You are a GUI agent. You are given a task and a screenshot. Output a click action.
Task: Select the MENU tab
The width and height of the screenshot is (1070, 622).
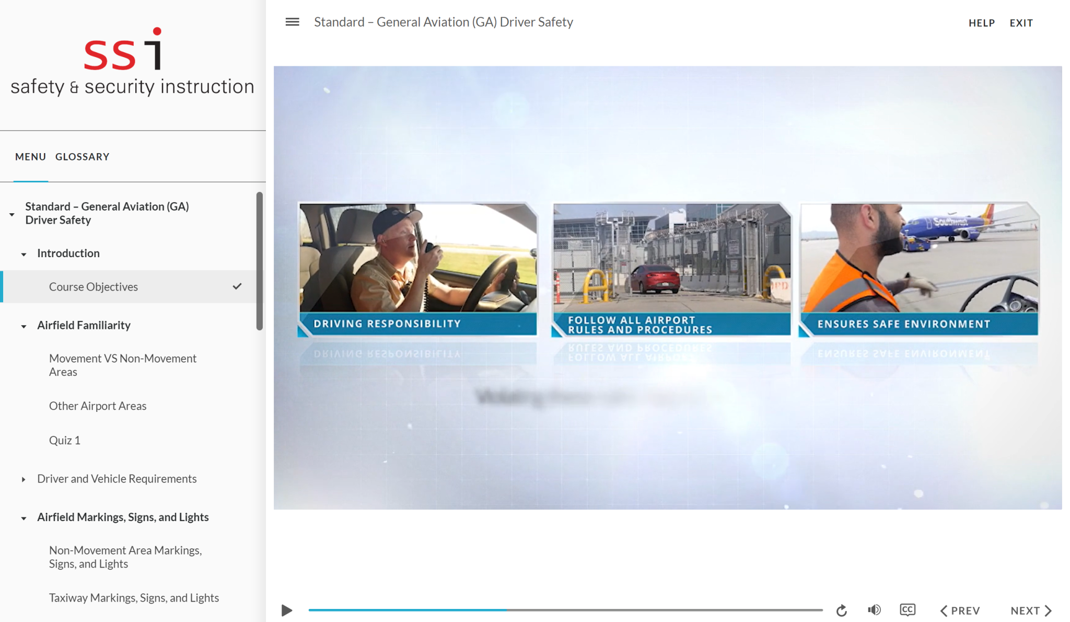pos(30,156)
